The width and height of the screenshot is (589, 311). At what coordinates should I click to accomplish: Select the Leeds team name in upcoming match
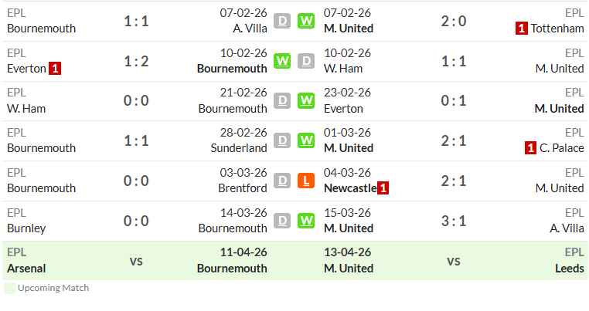point(570,269)
